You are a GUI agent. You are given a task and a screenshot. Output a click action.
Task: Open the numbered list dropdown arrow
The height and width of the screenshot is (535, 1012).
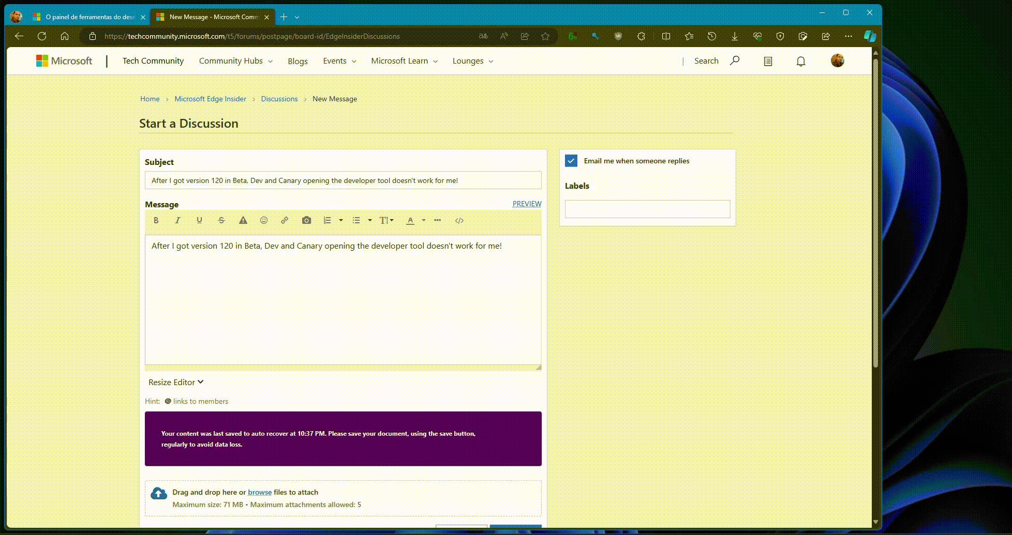340,220
